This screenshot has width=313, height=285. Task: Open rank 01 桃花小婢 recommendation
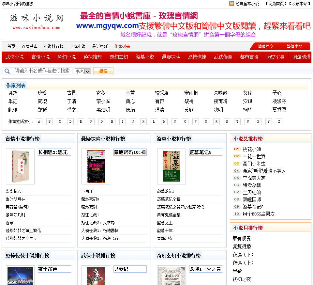click(252, 149)
